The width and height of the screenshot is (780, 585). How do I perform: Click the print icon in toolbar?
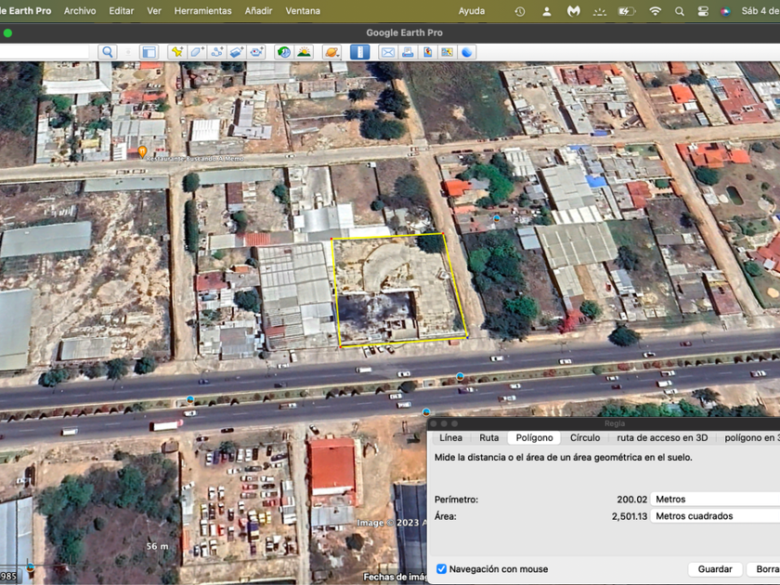click(408, 52)
